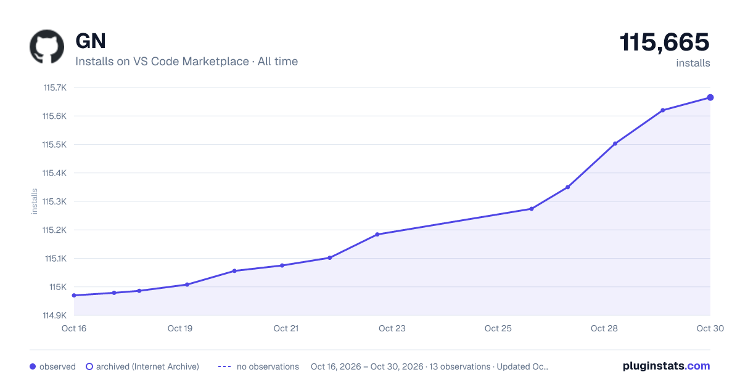Select the first data point at Oct 16

[x=74, y=296]
